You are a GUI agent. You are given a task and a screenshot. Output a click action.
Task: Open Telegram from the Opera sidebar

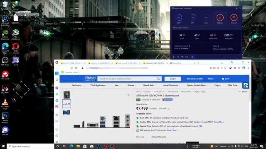pyautogui.click(x=57, y=101)
